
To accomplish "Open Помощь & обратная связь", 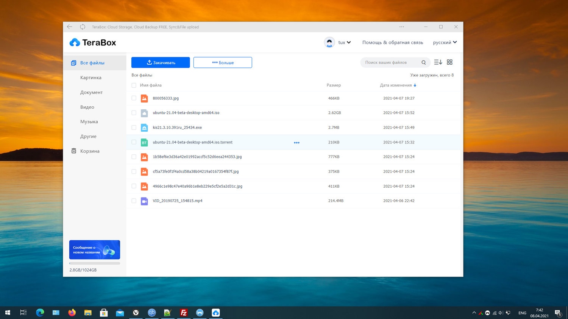I will pyautogui.click(x=393, y=42).
